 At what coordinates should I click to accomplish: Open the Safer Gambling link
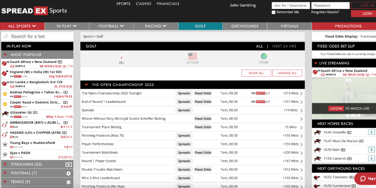click(243, 5)
